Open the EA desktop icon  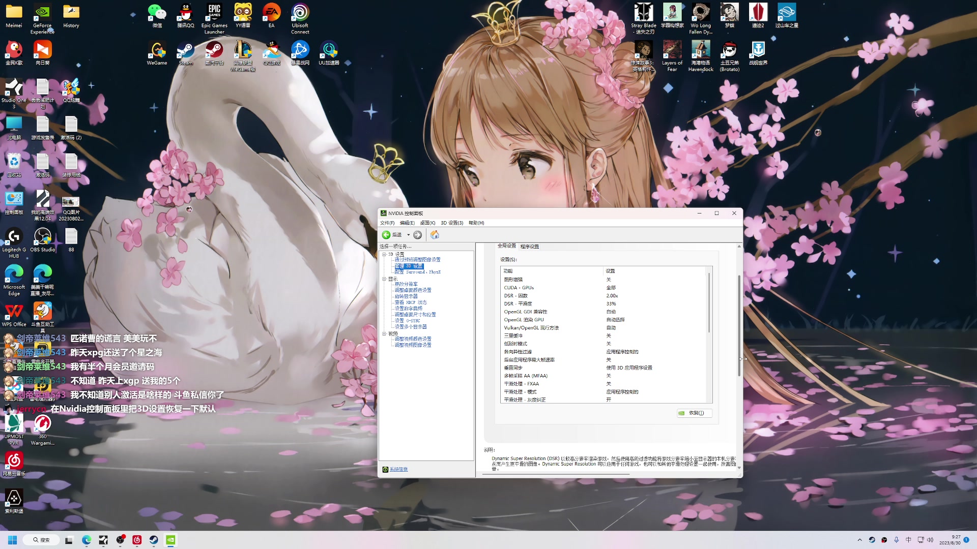click(271, 16)
